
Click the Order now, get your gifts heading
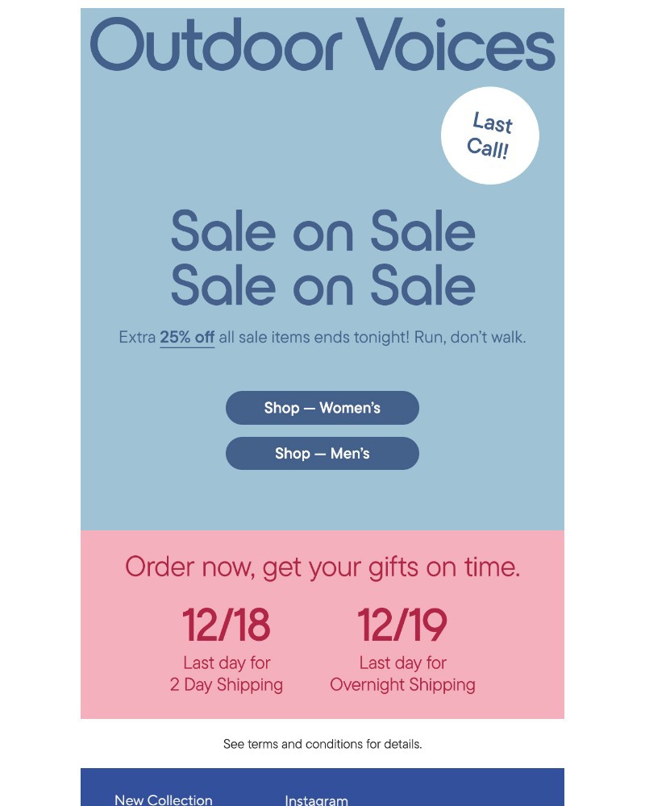click(x=322, y=567)
